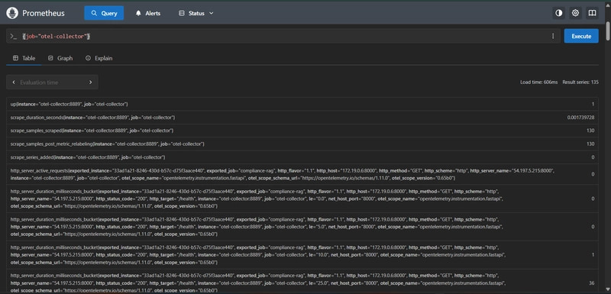The height and width of the screenshot is (294, 611).
Task: Click the Query magnifier icon
Action: tap(94, 13)
